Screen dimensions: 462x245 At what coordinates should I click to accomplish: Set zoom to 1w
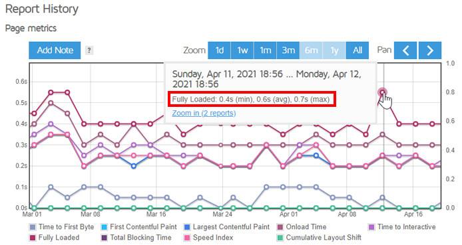(x=242, y=50)
